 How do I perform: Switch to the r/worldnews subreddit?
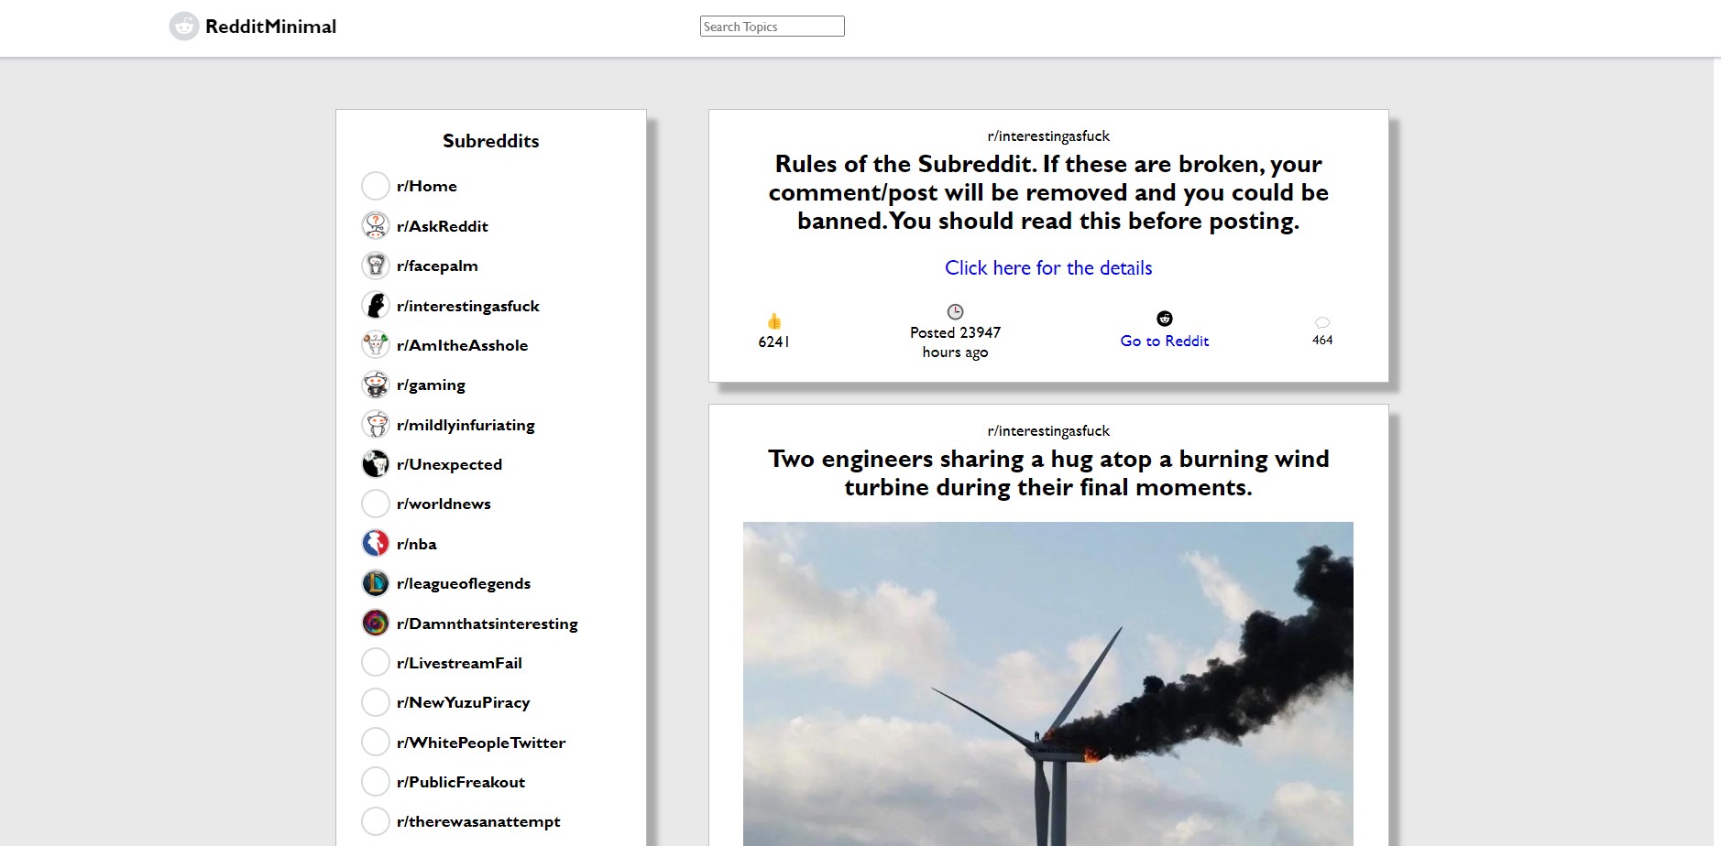pyautogui.click(x=444, y=504)
